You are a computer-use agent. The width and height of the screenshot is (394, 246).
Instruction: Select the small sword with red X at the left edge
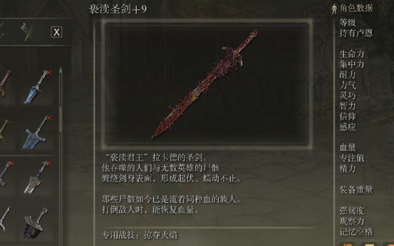(6, 173)
